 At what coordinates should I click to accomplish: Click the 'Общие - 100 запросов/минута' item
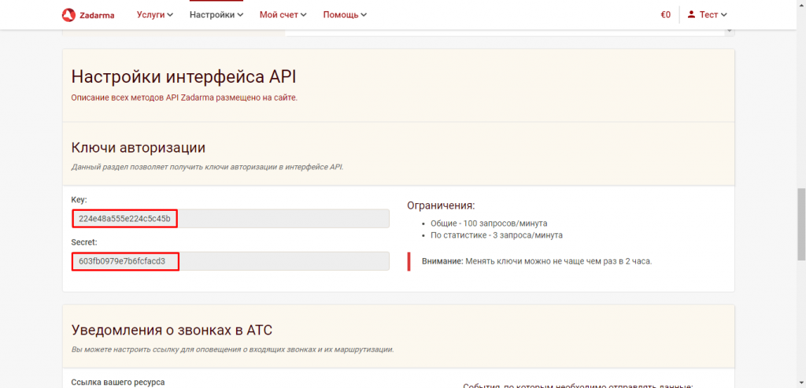click(489, 224)
